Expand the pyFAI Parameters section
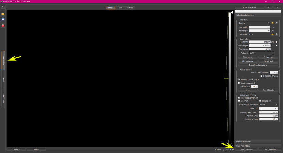283x153 pixels. 258,142
